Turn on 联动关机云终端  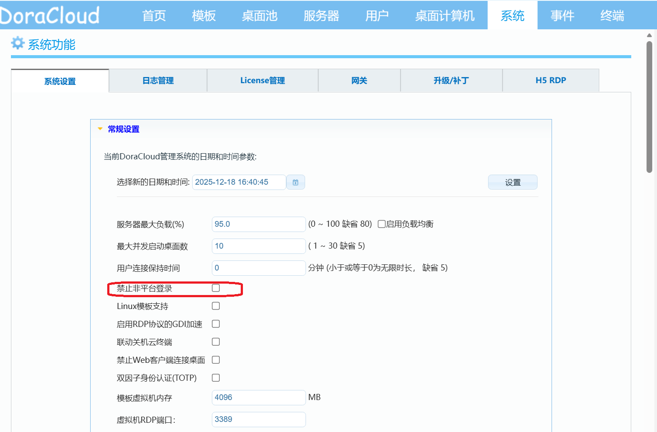point(216,341)
